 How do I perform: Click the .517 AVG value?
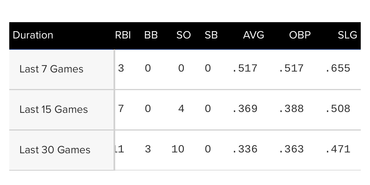(245, 68)
